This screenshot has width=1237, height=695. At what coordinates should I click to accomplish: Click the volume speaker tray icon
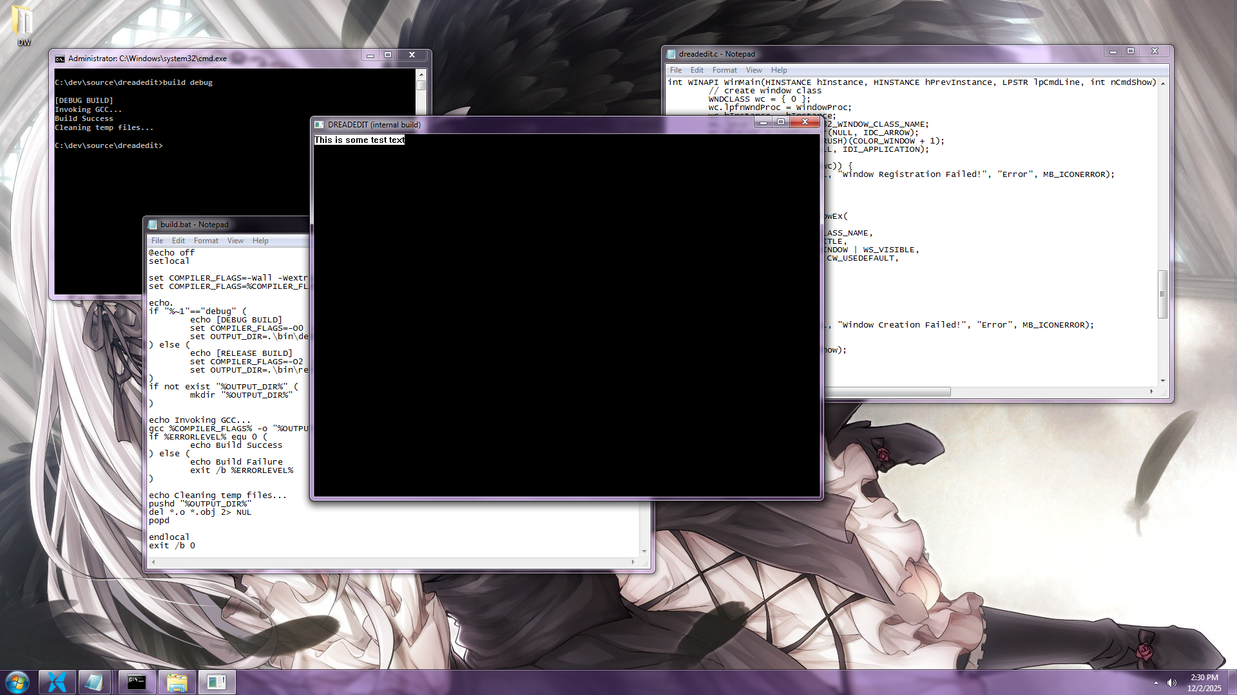[x=1172, y=683]
